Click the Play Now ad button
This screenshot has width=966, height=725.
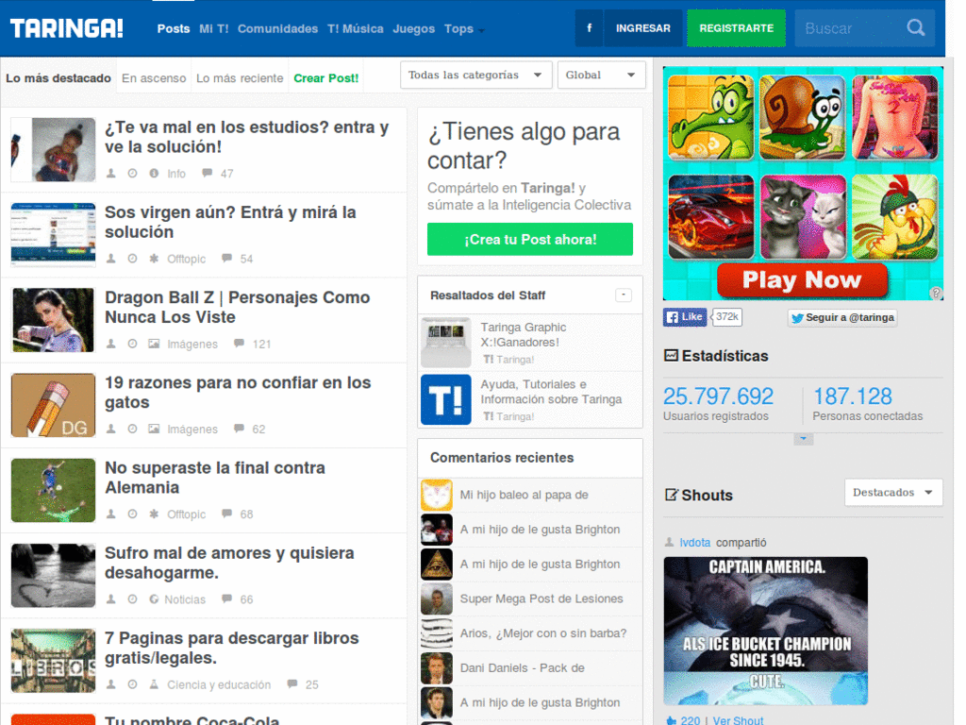(x=802, y=279)
